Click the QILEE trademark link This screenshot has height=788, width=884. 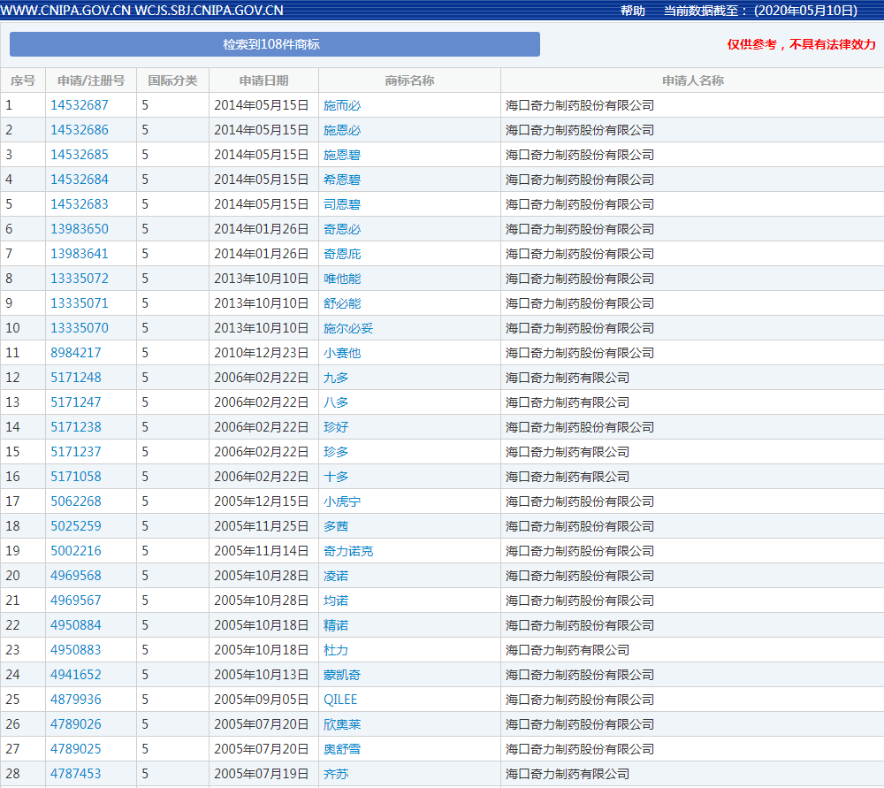[340, 700]
